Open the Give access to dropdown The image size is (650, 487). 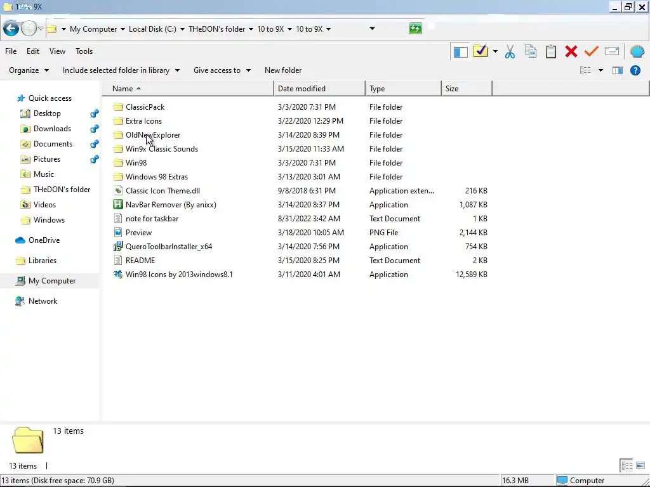tap(222, 70)
